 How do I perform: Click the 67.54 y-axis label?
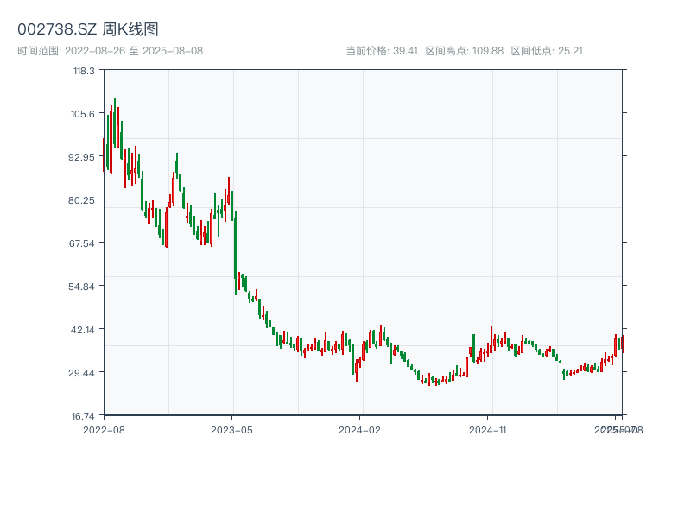tap(83, 243)
